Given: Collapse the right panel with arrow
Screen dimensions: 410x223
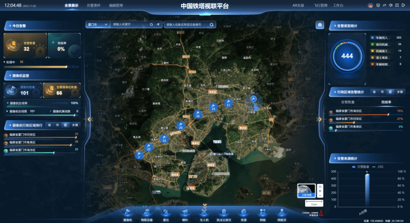Looking at the screenshot, I should click(319, 119).
